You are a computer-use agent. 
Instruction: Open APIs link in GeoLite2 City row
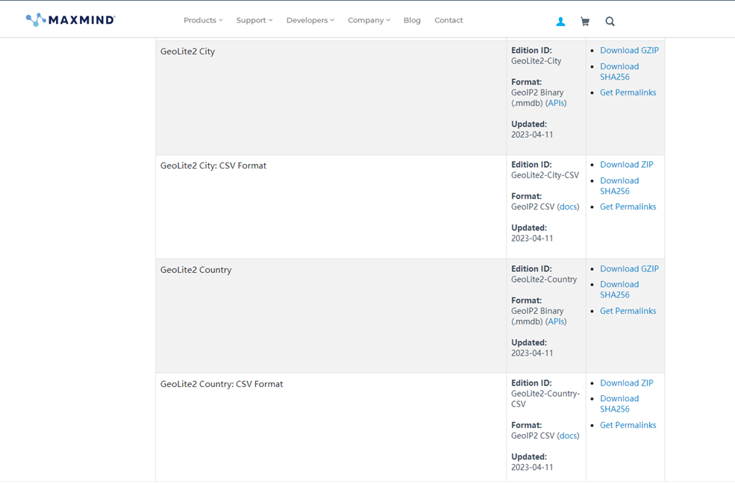(556, 103)
